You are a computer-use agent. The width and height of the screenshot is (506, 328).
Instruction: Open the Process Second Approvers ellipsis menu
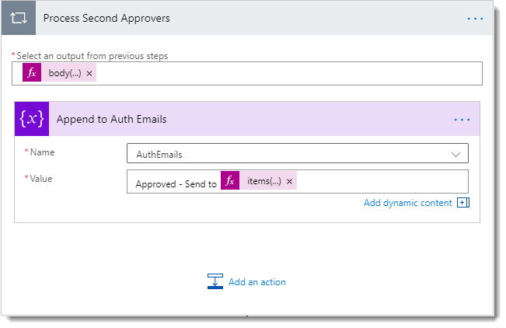tap(475, 18)
